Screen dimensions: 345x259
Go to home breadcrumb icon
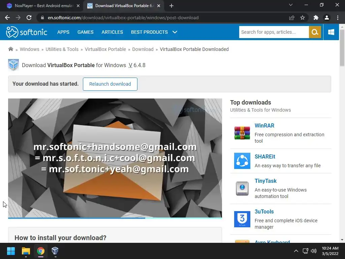10,49
